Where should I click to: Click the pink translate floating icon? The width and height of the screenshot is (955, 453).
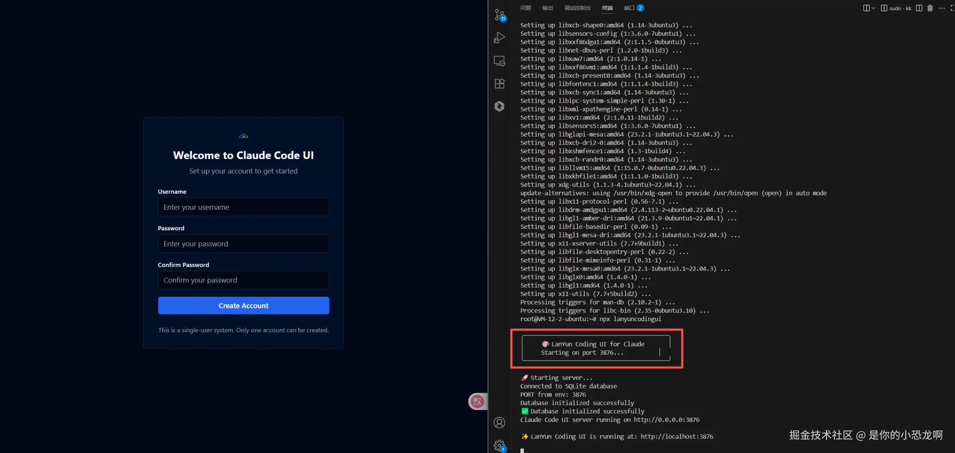pyautogui.click(x=477, y=401)
